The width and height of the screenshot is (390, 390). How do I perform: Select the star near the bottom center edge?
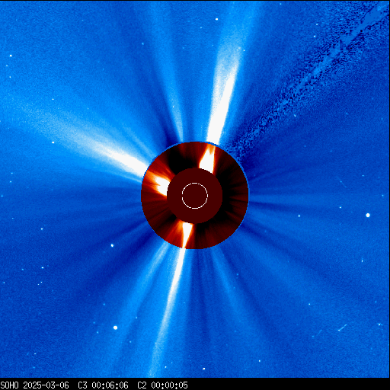click(203, 369)
